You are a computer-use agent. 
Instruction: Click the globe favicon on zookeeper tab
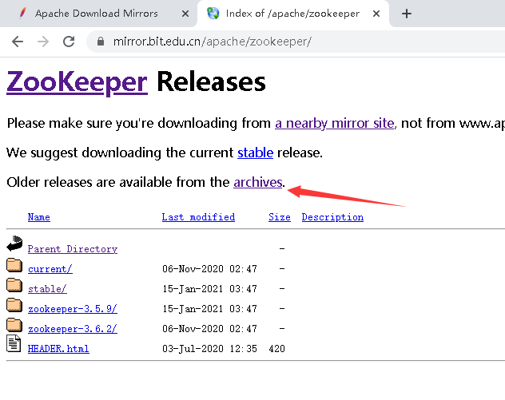[x=213, y=14]
